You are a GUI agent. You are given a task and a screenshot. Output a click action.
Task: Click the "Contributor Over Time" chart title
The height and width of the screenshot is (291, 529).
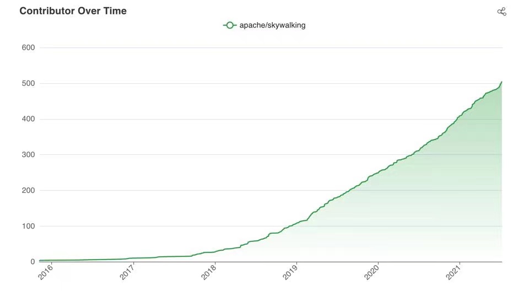click(73, 11)
